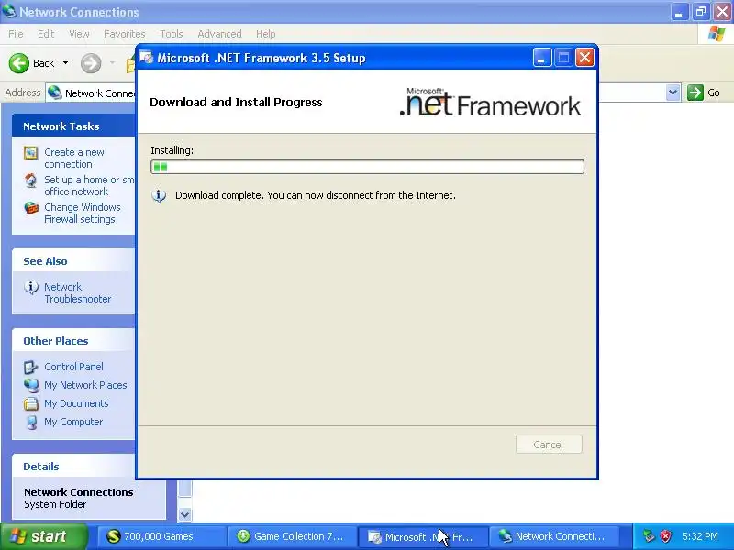This screenshot has height=550, width=734.
Task: Open My Computer link
Action: tap(73, 422)
